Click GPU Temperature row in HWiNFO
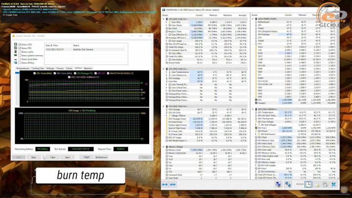Image resolution: width=352 pixels, height=198 pixels. [x=296, y=112]
